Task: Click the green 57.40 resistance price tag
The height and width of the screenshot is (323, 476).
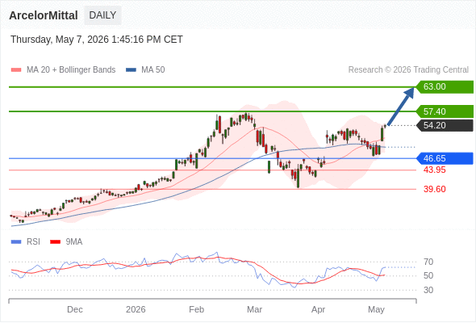Action: click(x=445, y=111)
